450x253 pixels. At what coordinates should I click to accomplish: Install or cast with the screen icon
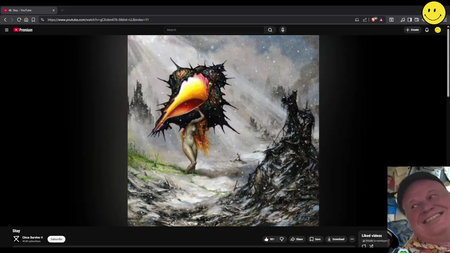[357, 20]
